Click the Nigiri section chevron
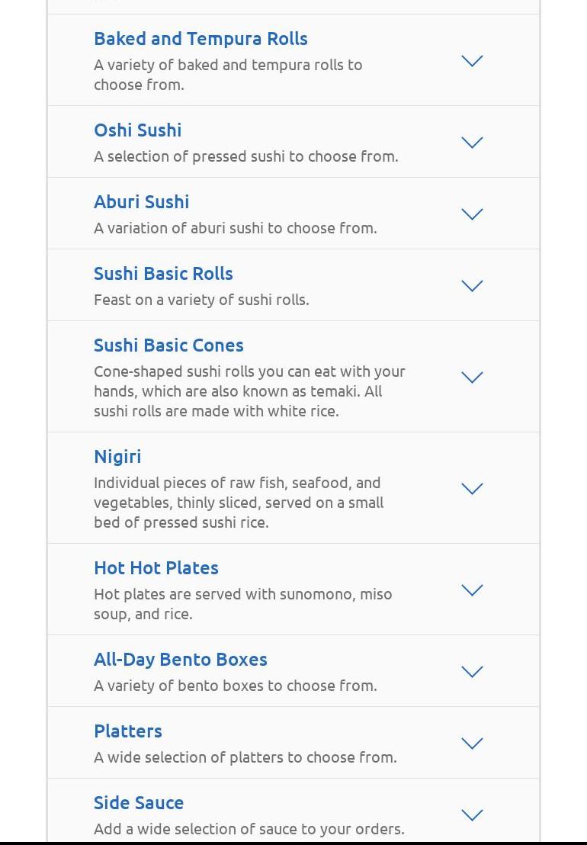The image size is (587, 845). [472, 489]
